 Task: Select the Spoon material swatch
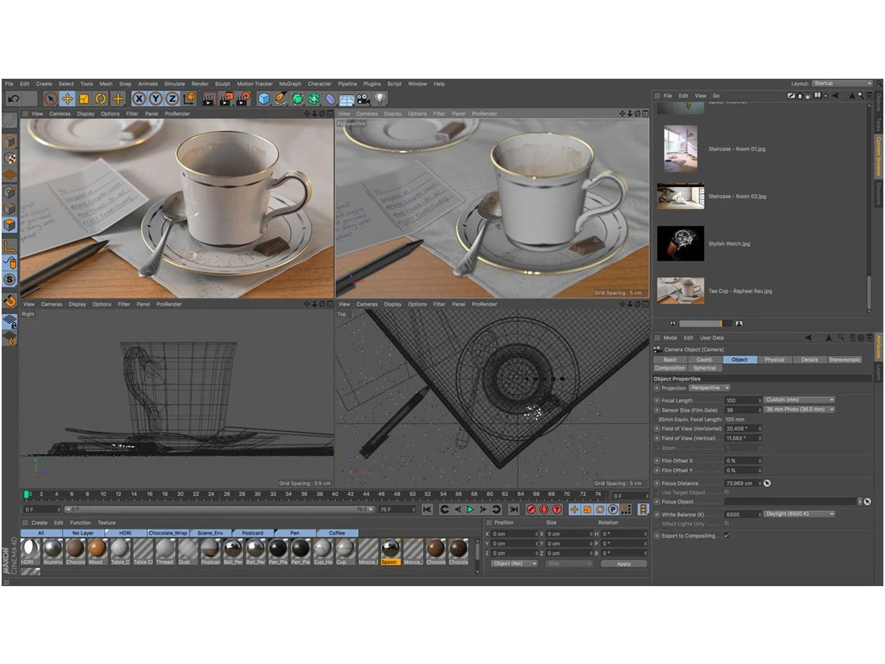(x=390, y=552)
